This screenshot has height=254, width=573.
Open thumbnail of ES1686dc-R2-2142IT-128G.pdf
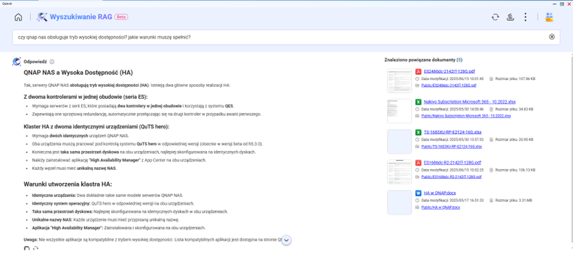click(399, 172)
